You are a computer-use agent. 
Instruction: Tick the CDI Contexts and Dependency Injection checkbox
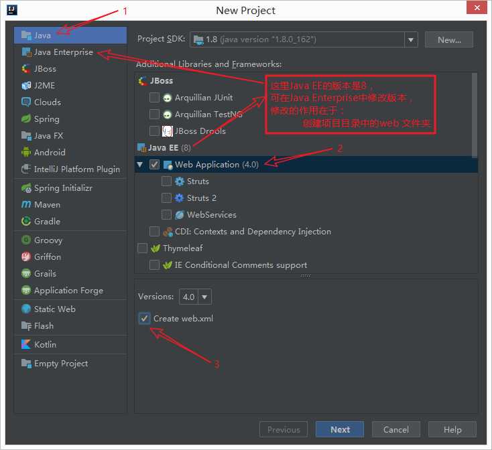coord(154,232)
